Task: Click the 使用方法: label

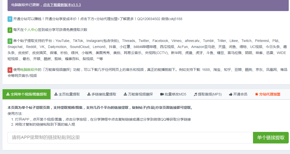Action: coord(15,114)
